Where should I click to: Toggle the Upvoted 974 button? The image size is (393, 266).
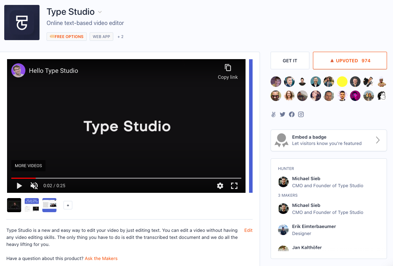point(350,61)
